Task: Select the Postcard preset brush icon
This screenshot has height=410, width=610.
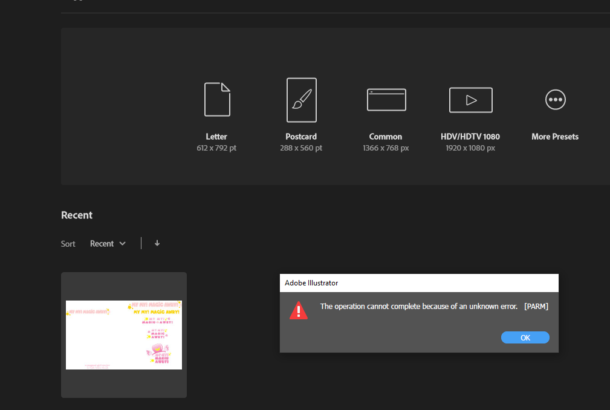Action: (301, 99)
